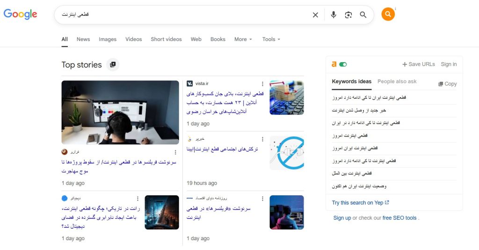Switch to the Web tab
The image size is (479, 250).
(196, 39)
